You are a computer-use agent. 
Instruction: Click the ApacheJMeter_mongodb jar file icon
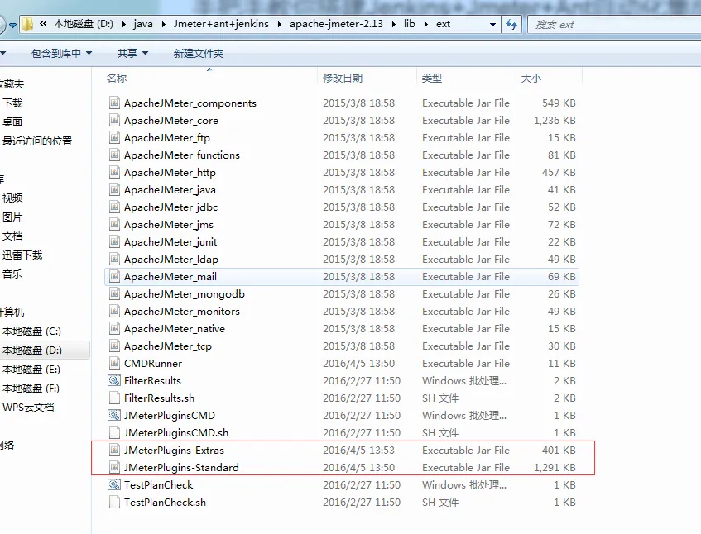point(114,293)
